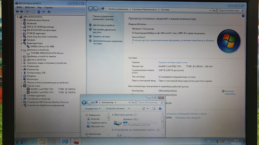Click Device Manager back arrow toolbar icon
The height and width of the screenshot is (145, 259).
point(17,12)
